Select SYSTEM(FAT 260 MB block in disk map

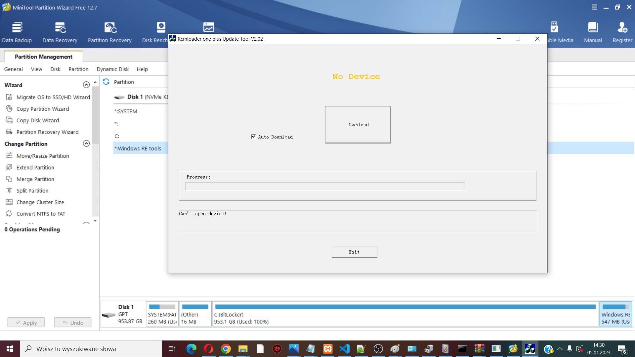coord(162,314)
